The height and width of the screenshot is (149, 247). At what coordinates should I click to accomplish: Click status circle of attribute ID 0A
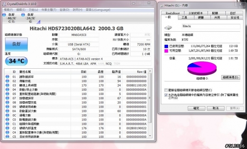(x=7, y=111)
